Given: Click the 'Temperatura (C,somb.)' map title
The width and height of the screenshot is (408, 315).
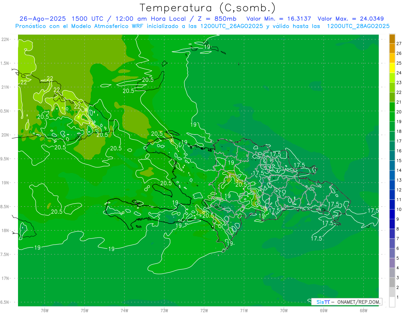Looking at the screenshot, I should 207,8.
